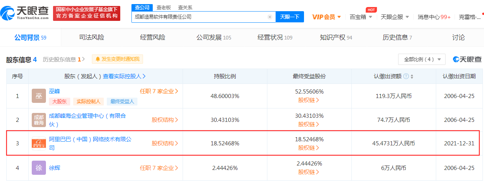Click the official credit agency banner
484x183 pixels.
87,13
